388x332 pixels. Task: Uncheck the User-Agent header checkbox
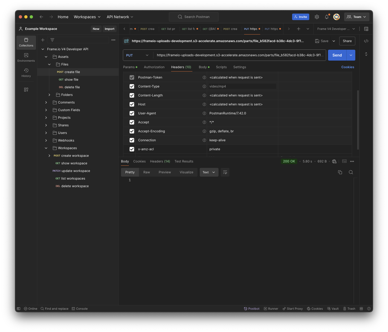click(132, 113)
